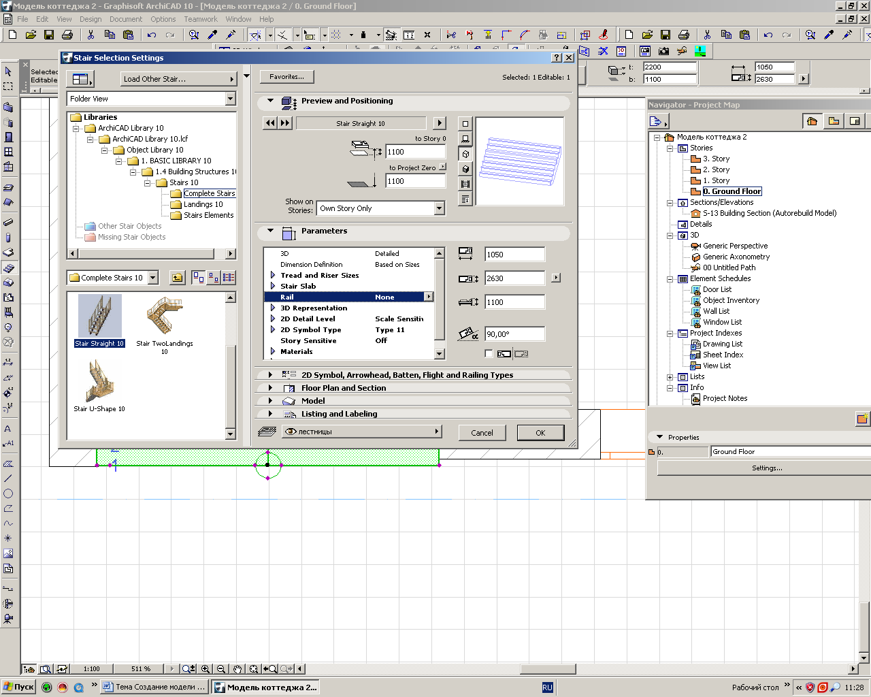871x697 pixels.
Task: Click the OK button
Action: pos(540,433)
